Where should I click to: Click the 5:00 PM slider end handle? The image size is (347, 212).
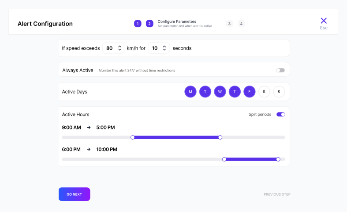click(220, 137)
